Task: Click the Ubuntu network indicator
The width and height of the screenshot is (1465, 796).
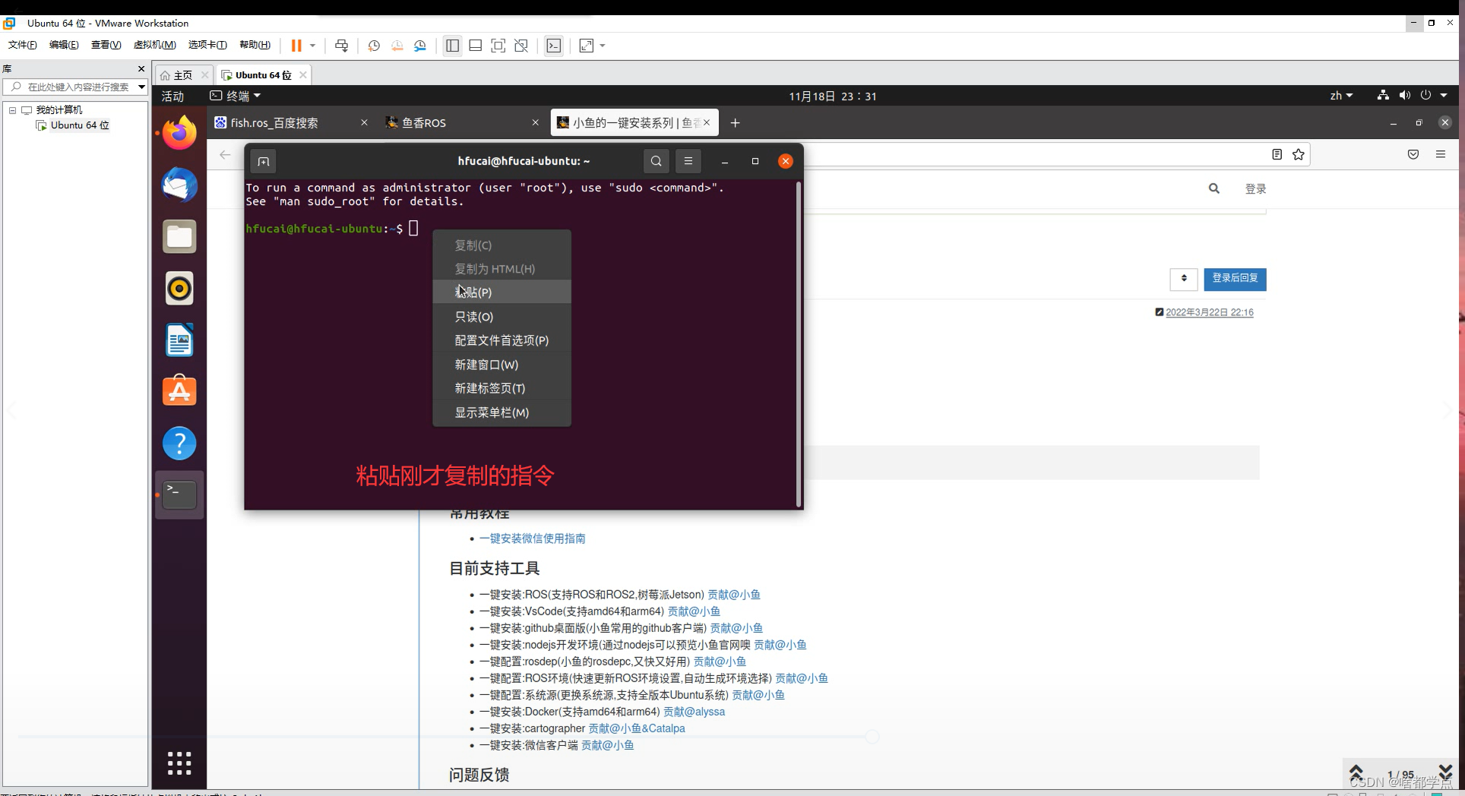Action: click(x=1383, y=96)
